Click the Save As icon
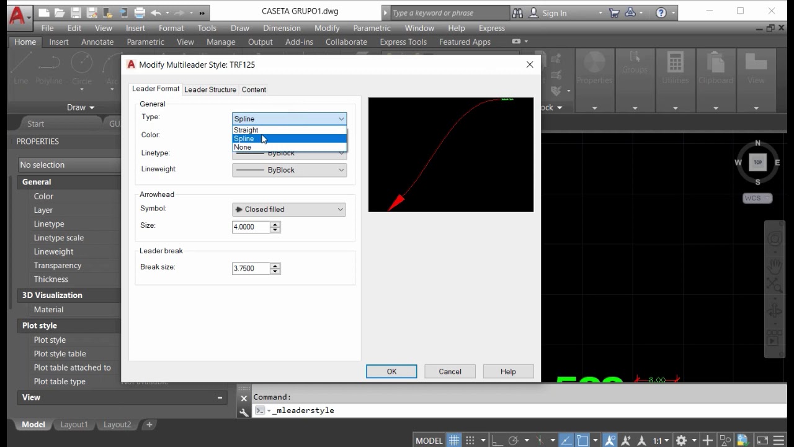The width and height of the screenshot is (794, 447). 92,12
